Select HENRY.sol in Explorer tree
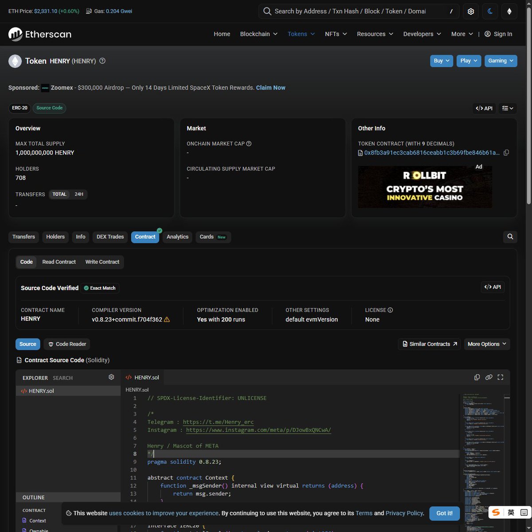This screenshot has height=532, width=532. [68, 391]
